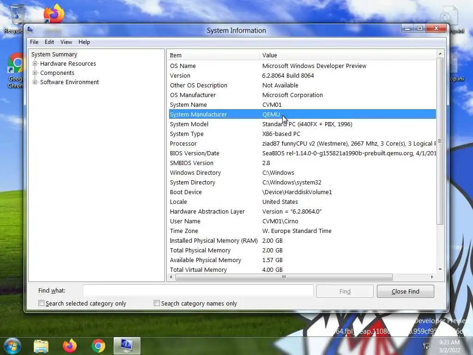The image size is (473, 355).
Task: Select the OS Name row
Action: coord(302,66)
